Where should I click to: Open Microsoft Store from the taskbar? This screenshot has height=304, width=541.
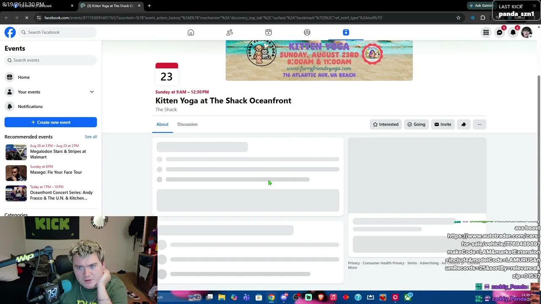pyautogui.click(x=259, y=297)
